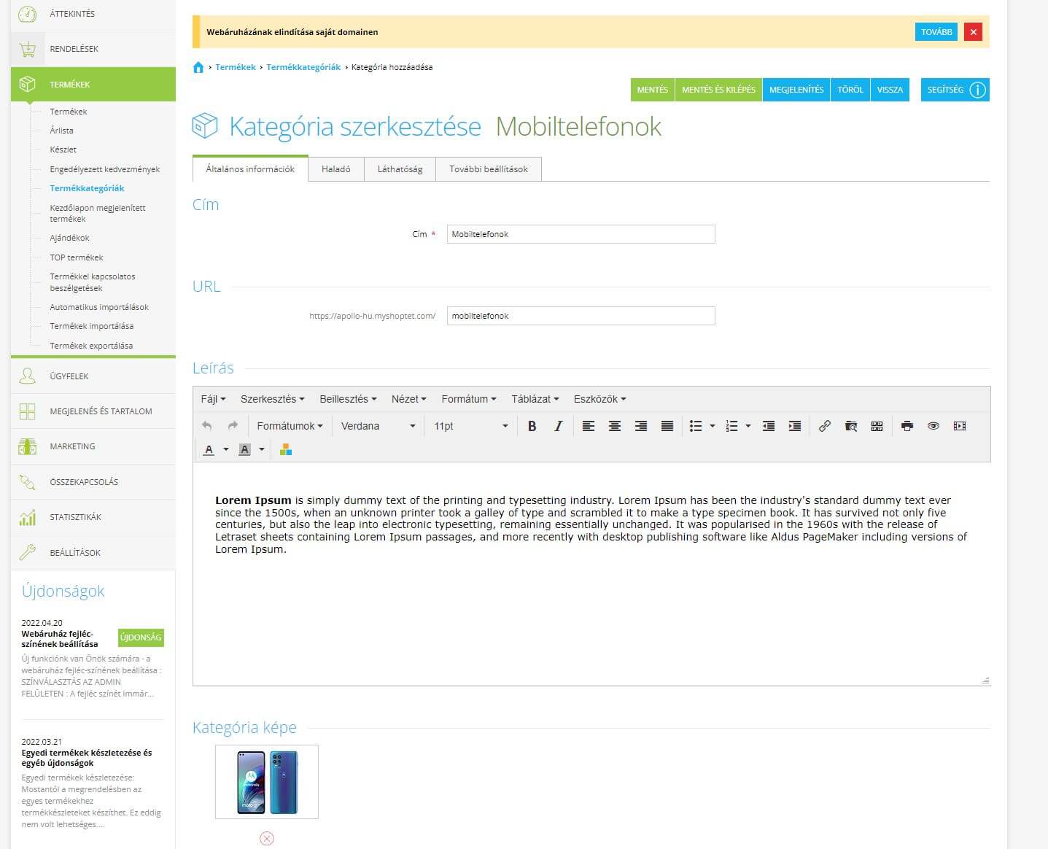This screenshot has width=1048, height=849.
Task: Open the file browser icon in the editor toolbar
Action: pyautogui.click(x=851, y=426)
